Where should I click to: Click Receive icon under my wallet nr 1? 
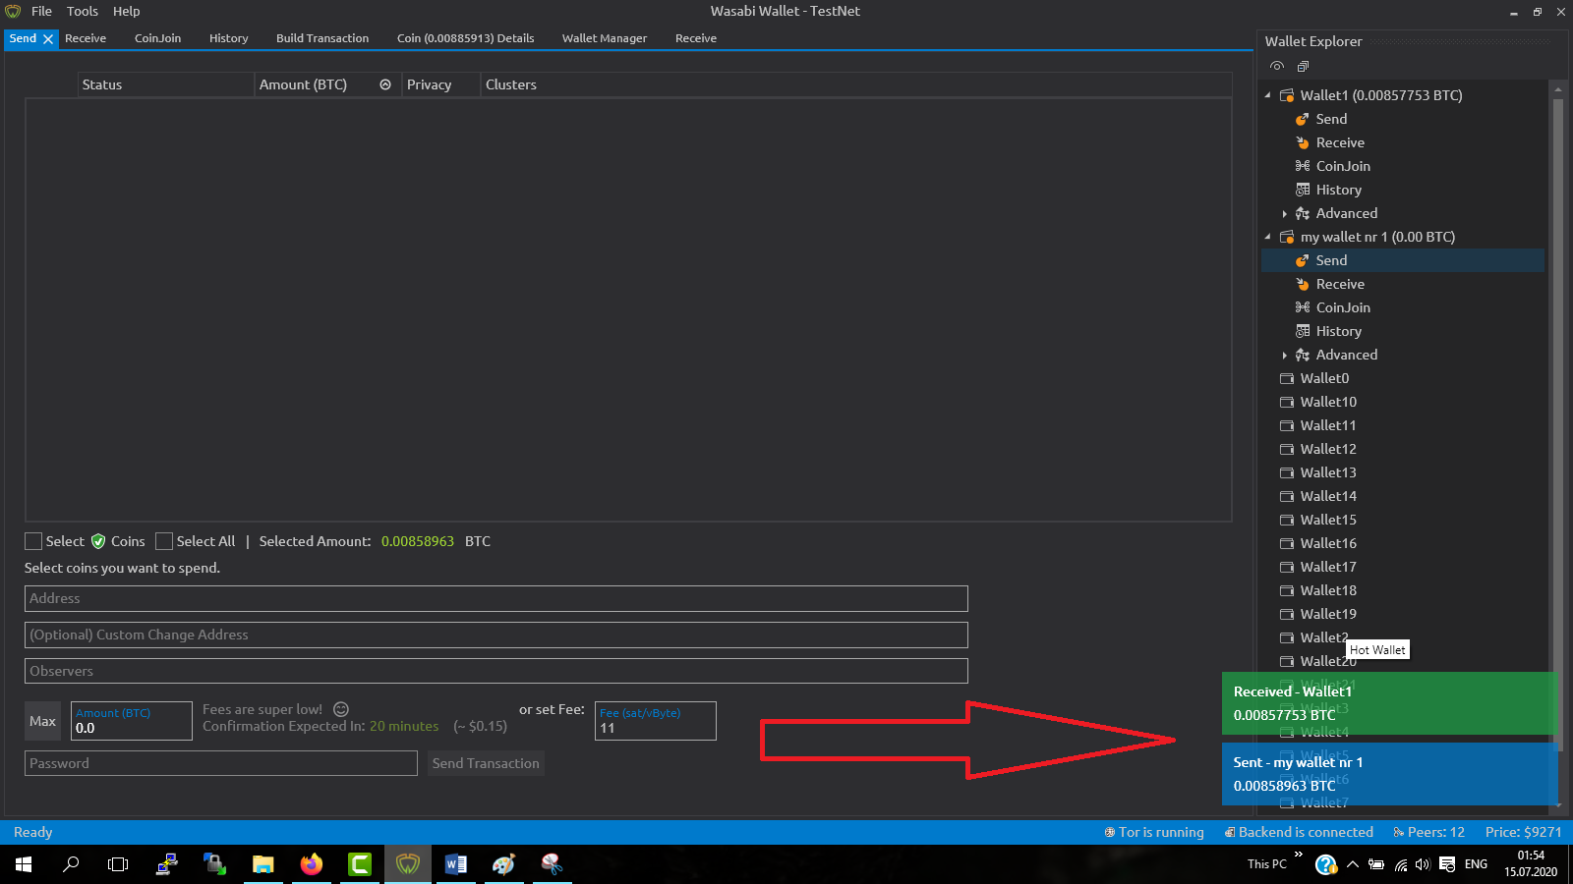[x=1302, y=284]
